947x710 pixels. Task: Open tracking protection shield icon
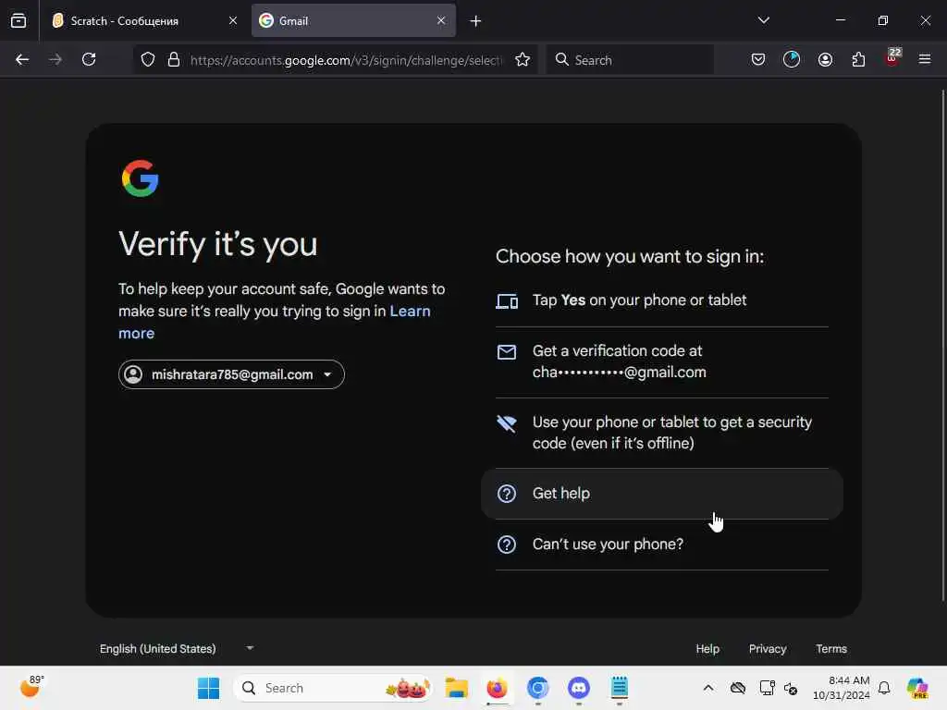(x=148, y=60)
